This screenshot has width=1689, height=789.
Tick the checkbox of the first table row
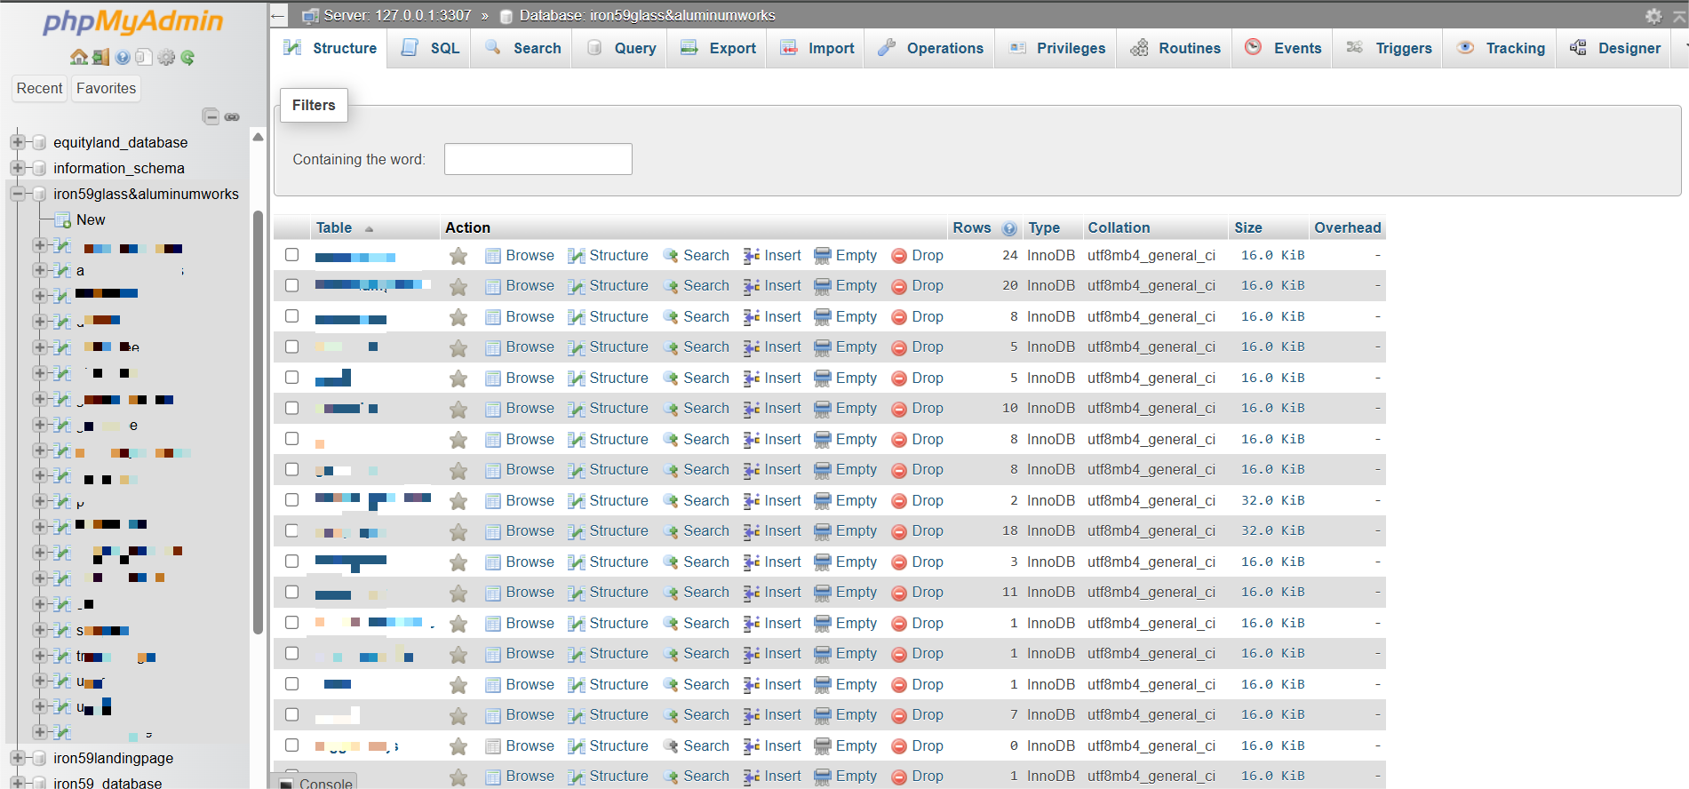click(x=291, y=255)
